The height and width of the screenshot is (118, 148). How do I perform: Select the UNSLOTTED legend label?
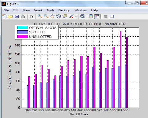[40, 37]
